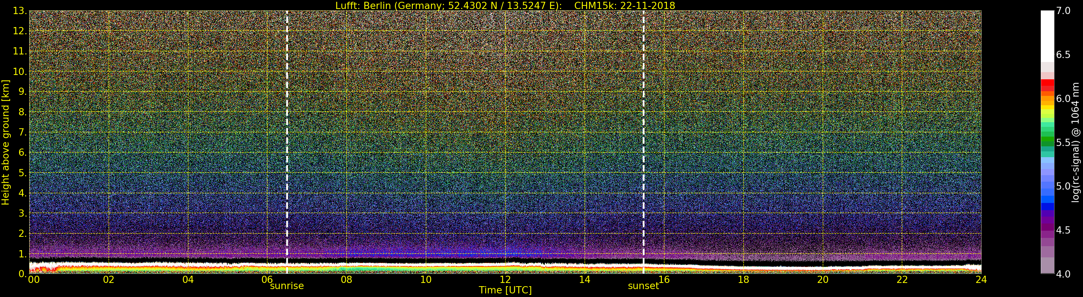Screen dimensions: 1083x297
Task: Click the 'Time [UTC]' x-axis title
Action: [x=505, y=290]
